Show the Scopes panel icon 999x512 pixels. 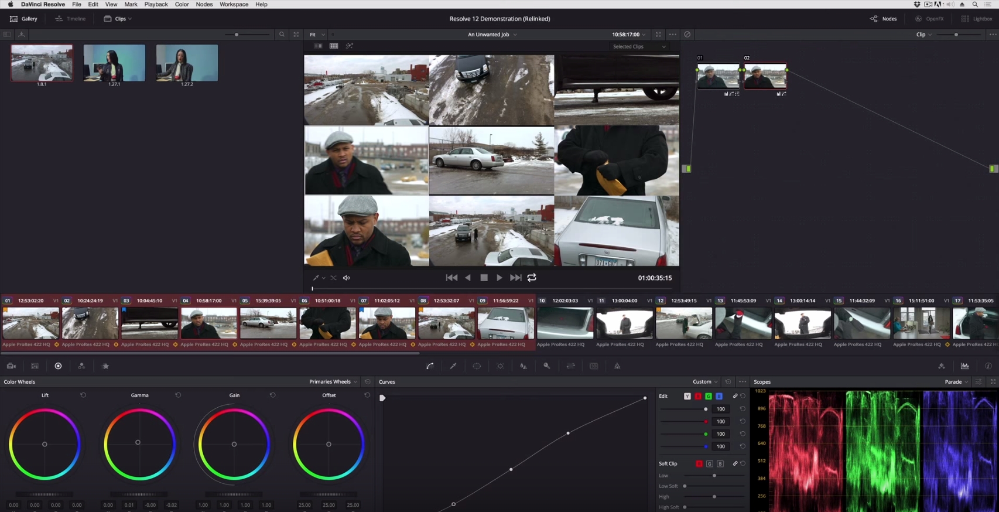[965, 366]
